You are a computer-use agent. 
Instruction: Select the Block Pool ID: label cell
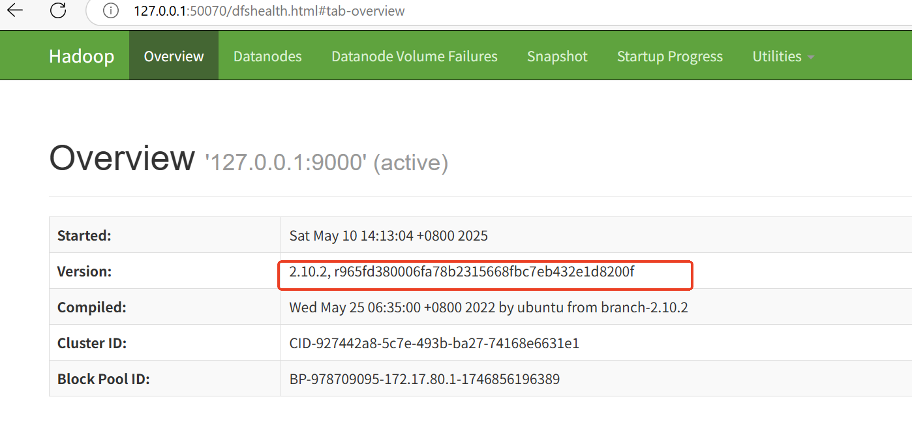click(x=165, y=378)
